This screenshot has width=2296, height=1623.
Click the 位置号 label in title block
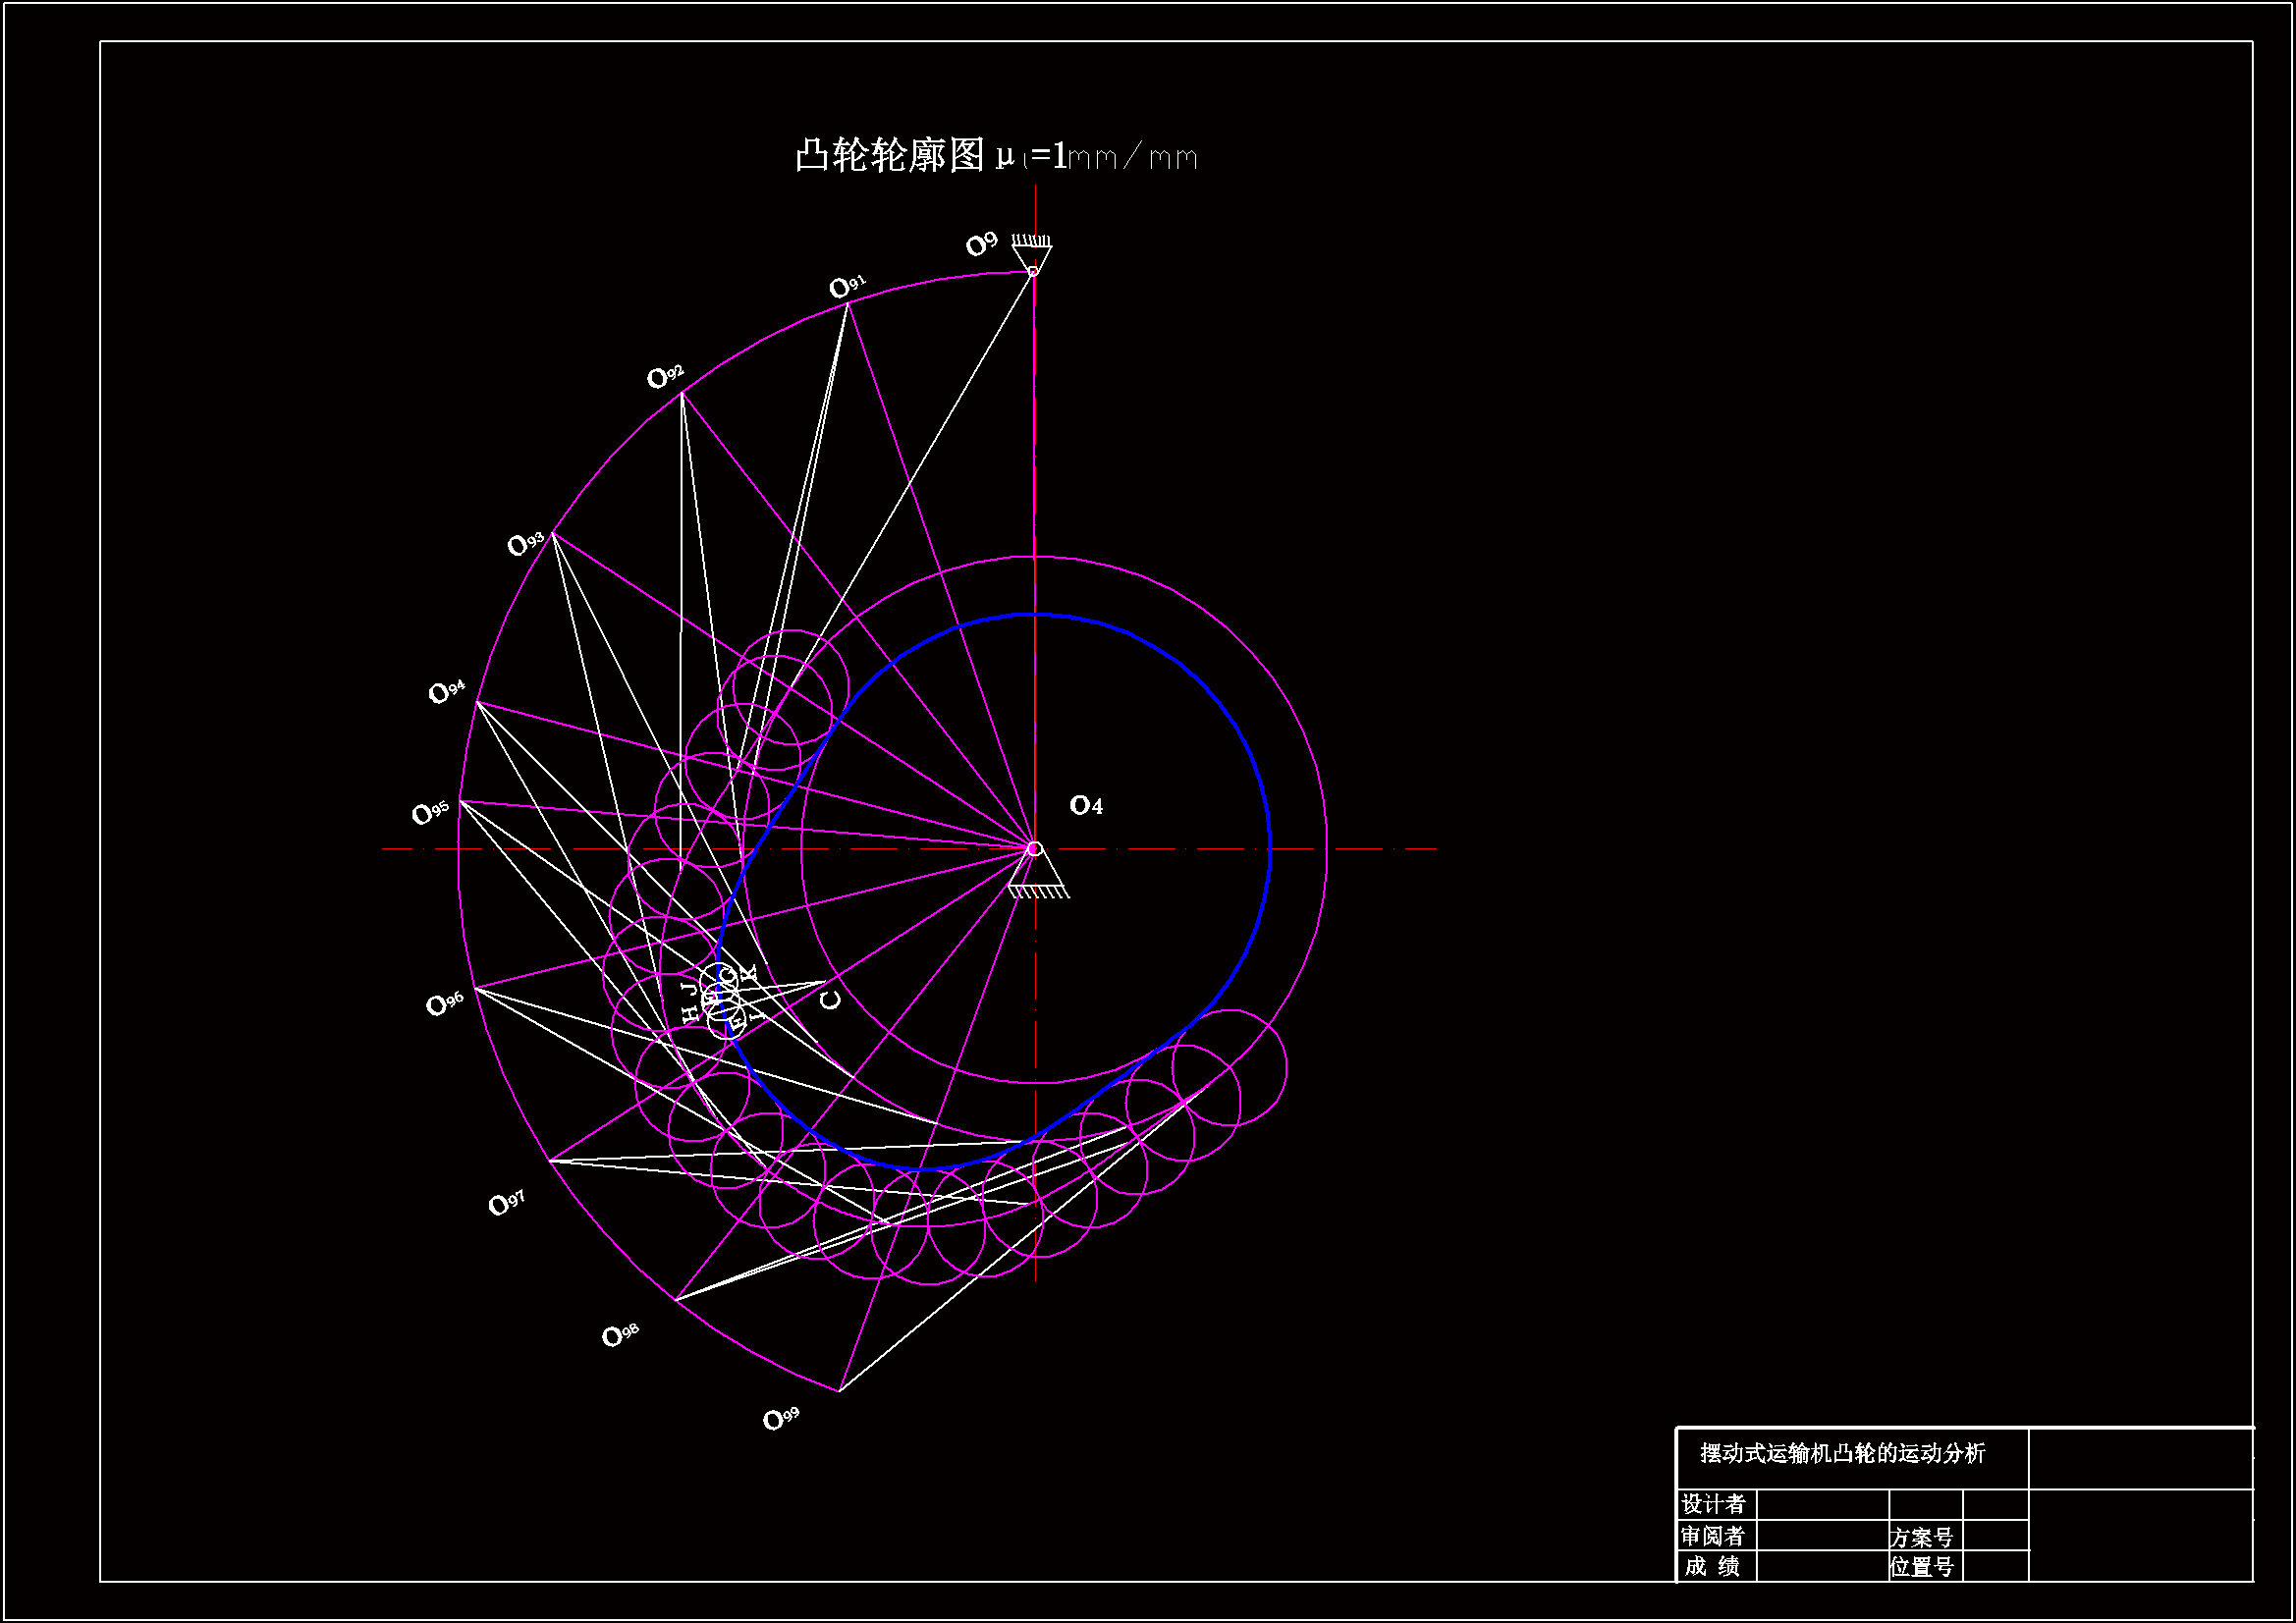point(1921,1567)
